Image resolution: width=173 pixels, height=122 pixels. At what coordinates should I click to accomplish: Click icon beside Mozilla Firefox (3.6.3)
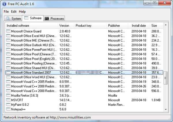pos(8,95)
